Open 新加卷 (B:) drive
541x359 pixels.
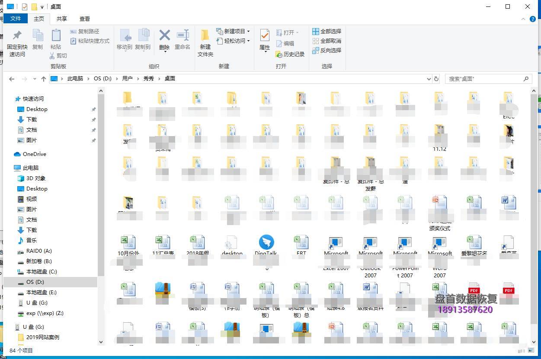(x=39, y=261)
